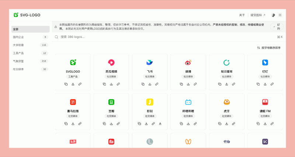Screen dimensions: 295x157
Task: Copy the SVGLOGO card's SVG code
Action: [x=66, y=84]
